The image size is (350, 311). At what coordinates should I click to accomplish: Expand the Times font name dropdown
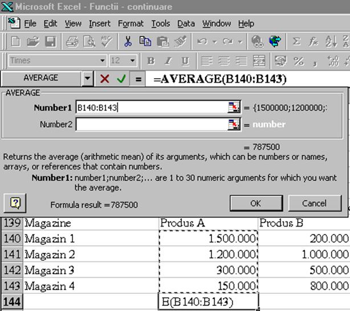pyautogui.click(x=103, y=61)
